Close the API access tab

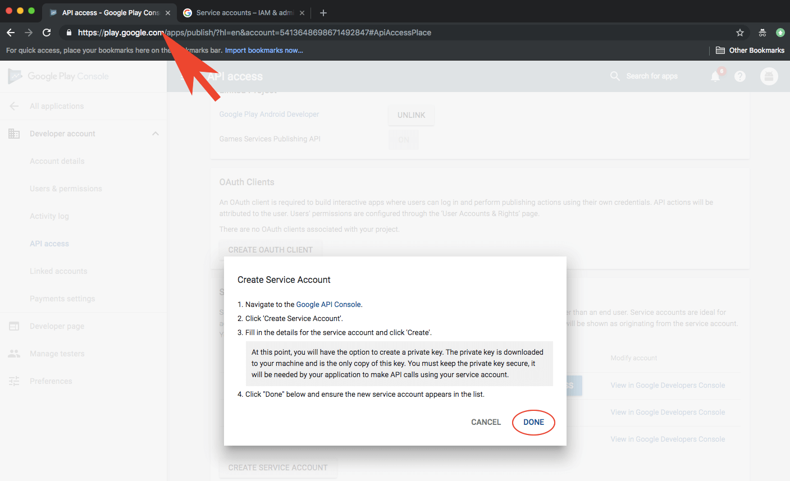click(168, 12)
